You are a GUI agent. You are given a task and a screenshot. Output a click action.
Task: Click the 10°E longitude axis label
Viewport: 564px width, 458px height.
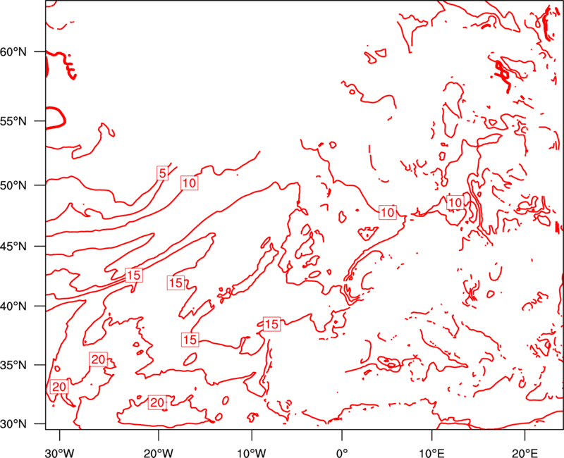[431, 453]
